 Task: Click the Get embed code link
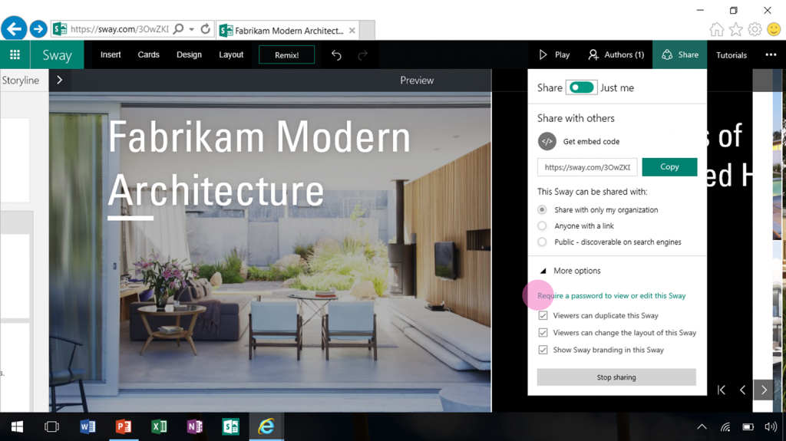591,141
